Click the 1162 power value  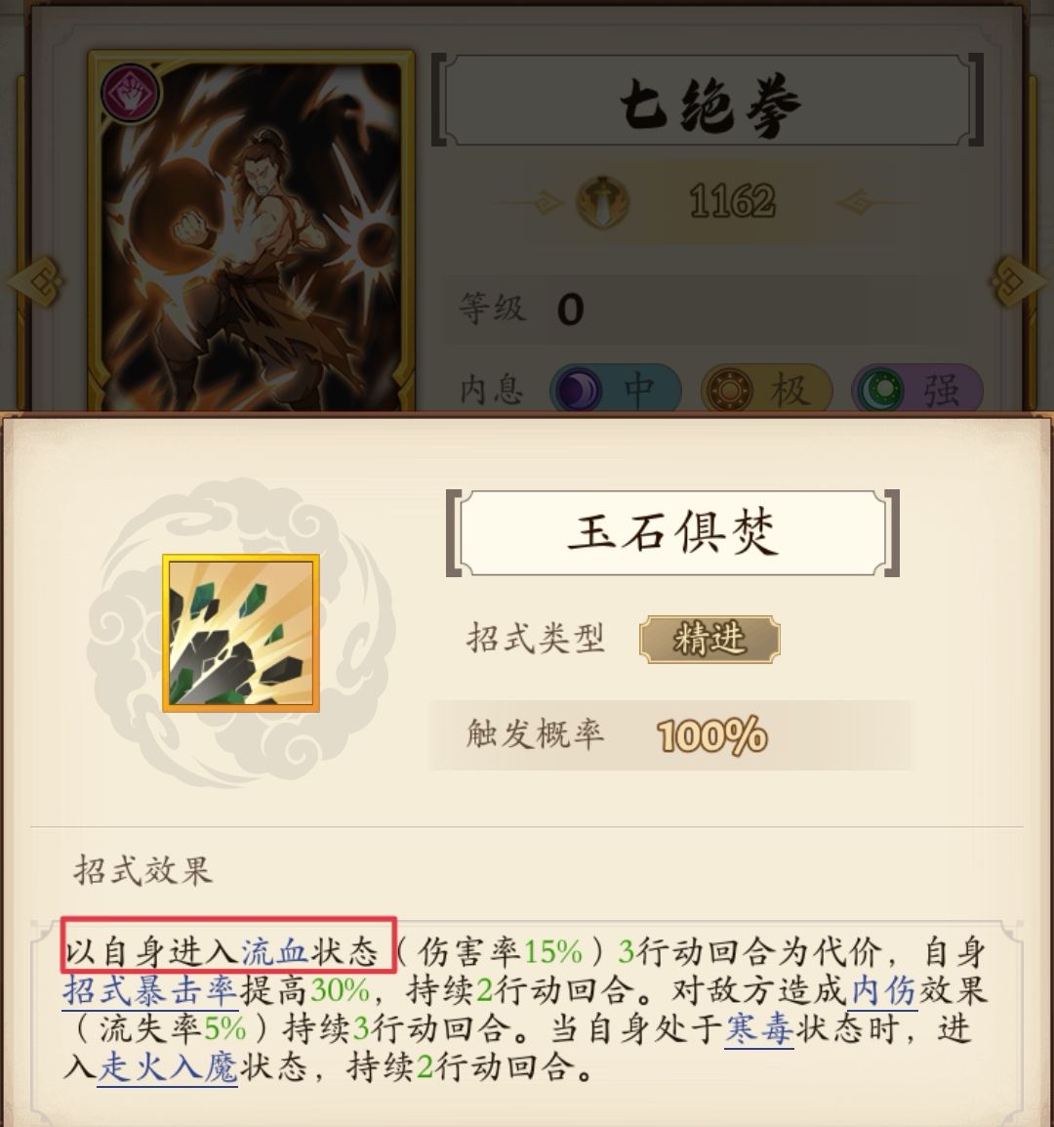tap(732, 201)
